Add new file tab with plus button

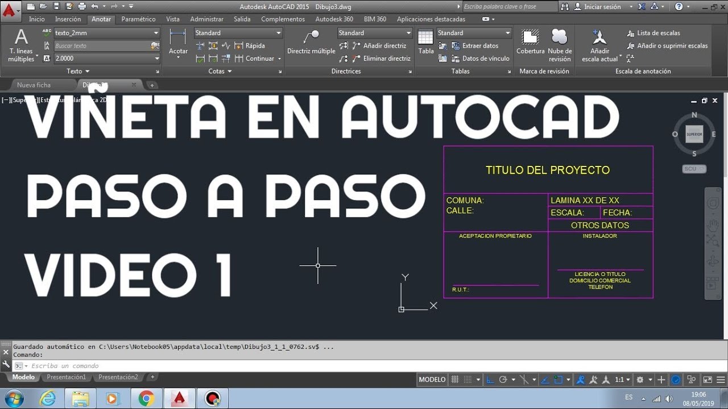(x=152, y=85)
